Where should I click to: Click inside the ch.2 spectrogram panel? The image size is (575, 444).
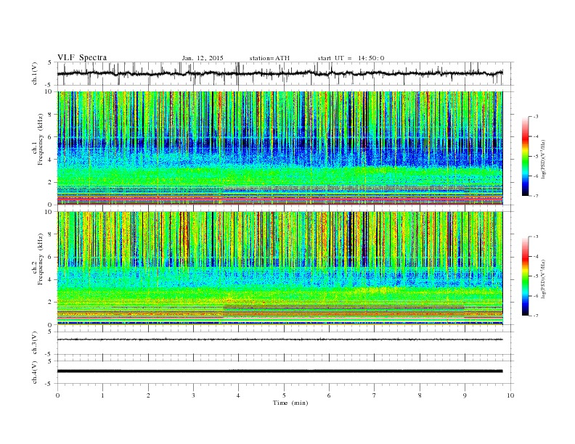(x=280, y=268)
